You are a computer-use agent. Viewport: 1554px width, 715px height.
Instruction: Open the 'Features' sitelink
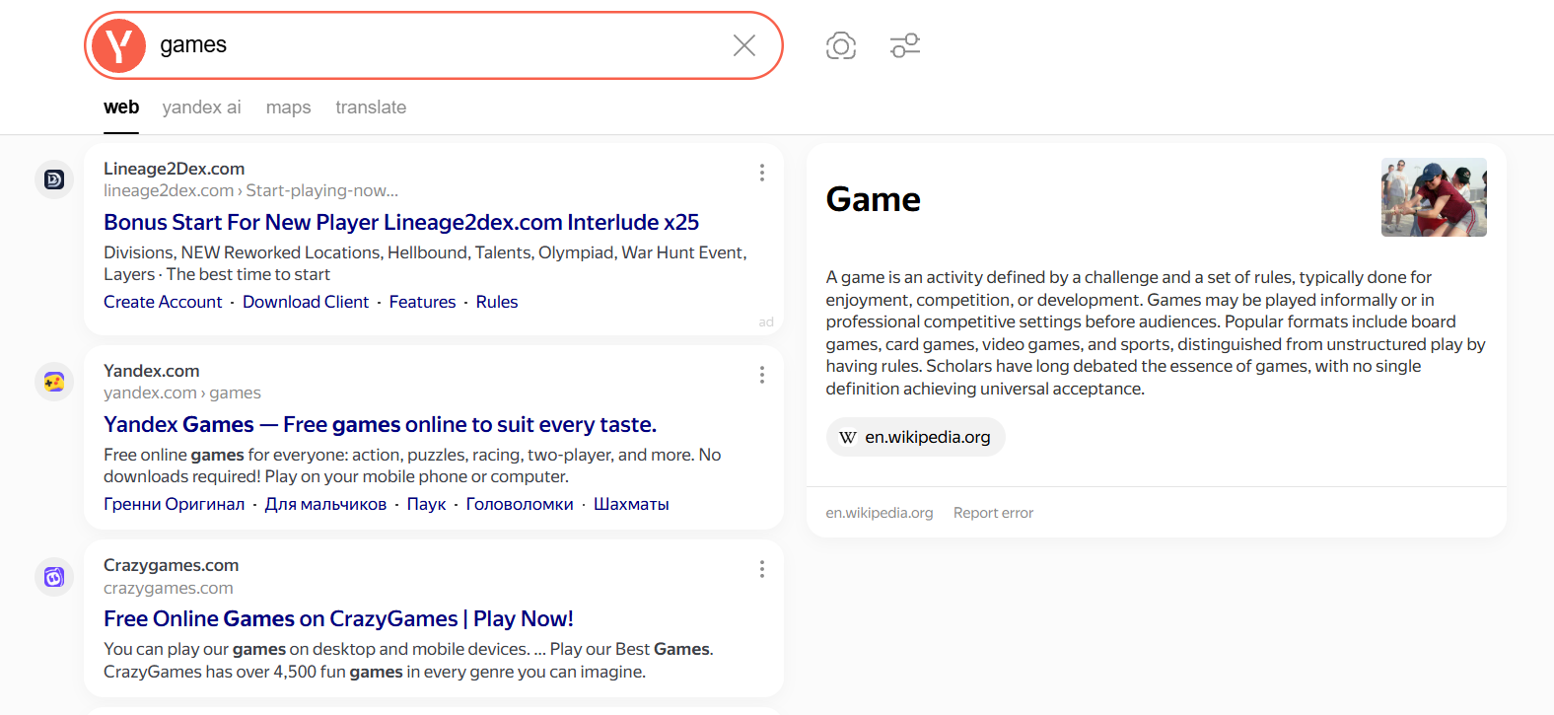[422, 302]
